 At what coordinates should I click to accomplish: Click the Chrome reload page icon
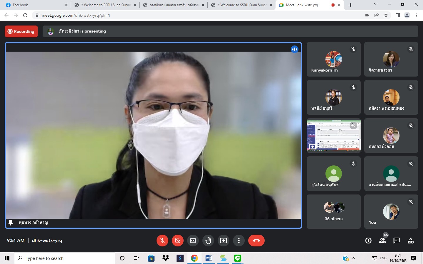(x=25, y=15)
